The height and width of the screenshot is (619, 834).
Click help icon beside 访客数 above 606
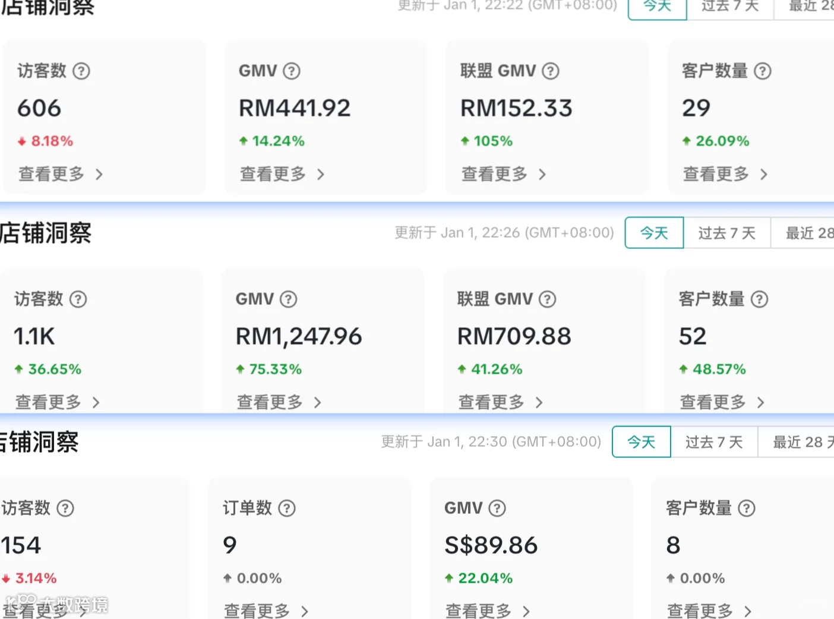pyautogui.click(x=81, y=71)
